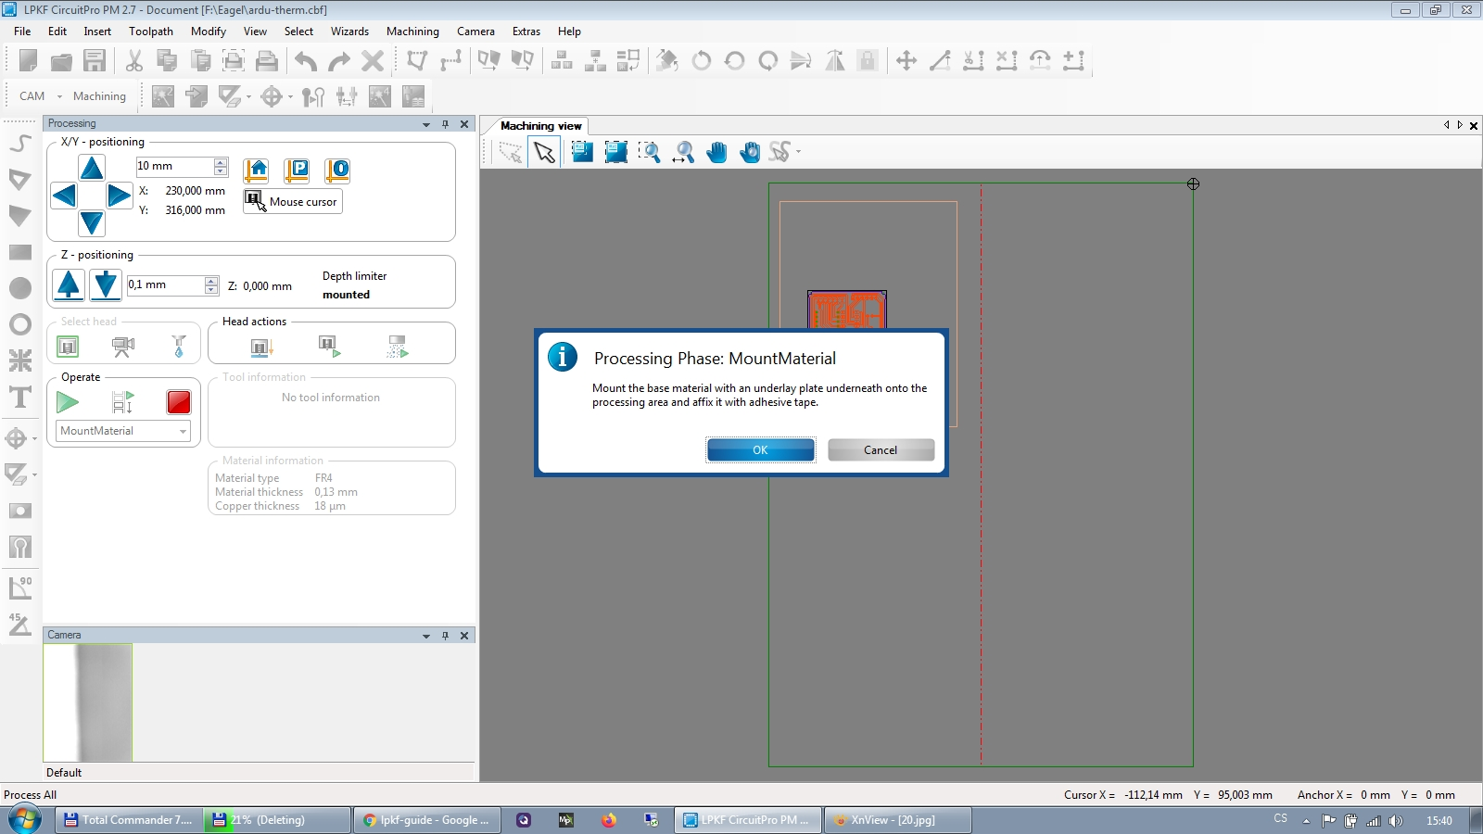Open lpkf-guide Google Chrome taskbar item
This screenshot has height=834, width=1483.
click(427, 820)
